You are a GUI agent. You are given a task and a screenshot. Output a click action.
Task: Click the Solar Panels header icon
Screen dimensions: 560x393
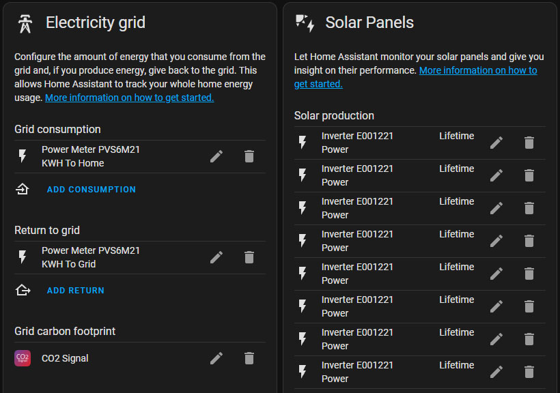pos(305,23)
